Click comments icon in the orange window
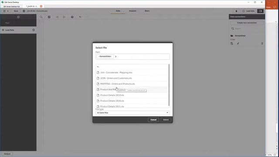Viewport: 279px width, 157px height. 275,7
